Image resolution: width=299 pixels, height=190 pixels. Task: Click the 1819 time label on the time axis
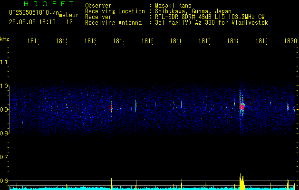click(x=261, y=41)
